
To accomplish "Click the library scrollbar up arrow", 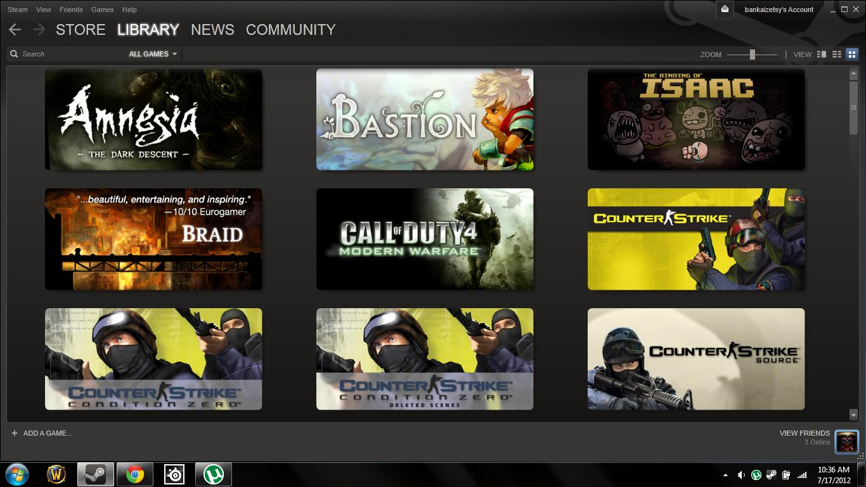I will tap(853, 74).
